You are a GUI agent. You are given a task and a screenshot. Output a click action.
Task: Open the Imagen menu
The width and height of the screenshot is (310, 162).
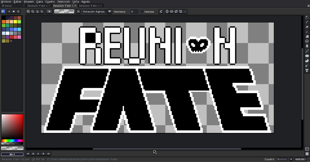(x=29, y=2)
